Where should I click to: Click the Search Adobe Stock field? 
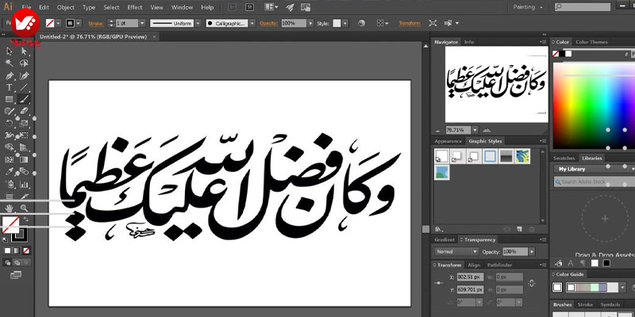click(594, 182)
